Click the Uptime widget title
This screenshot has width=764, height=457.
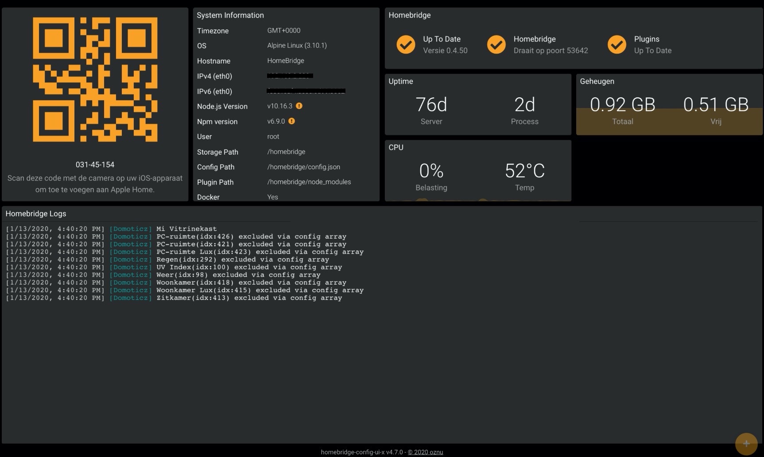(x=400, y=81)
